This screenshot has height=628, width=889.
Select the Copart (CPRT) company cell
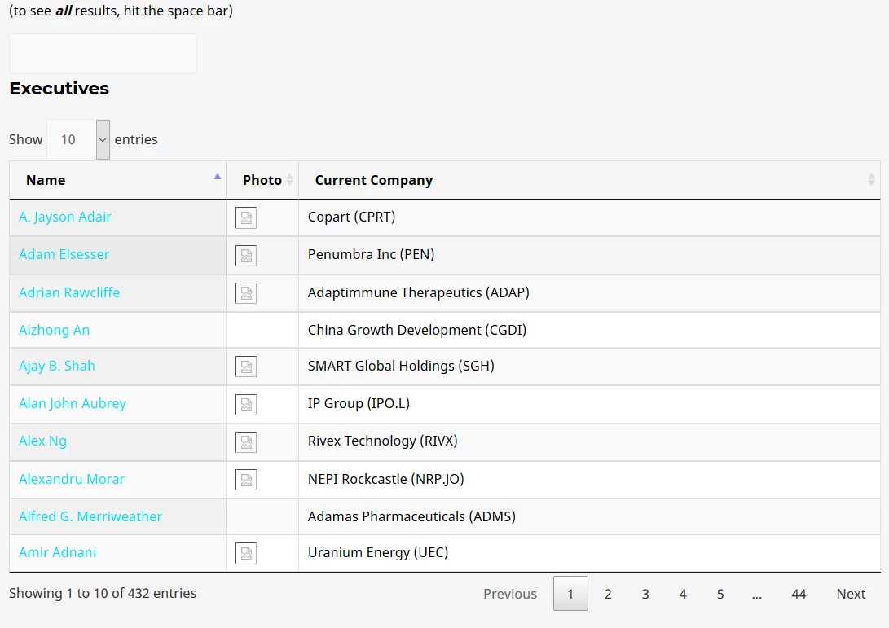(589, 217)
